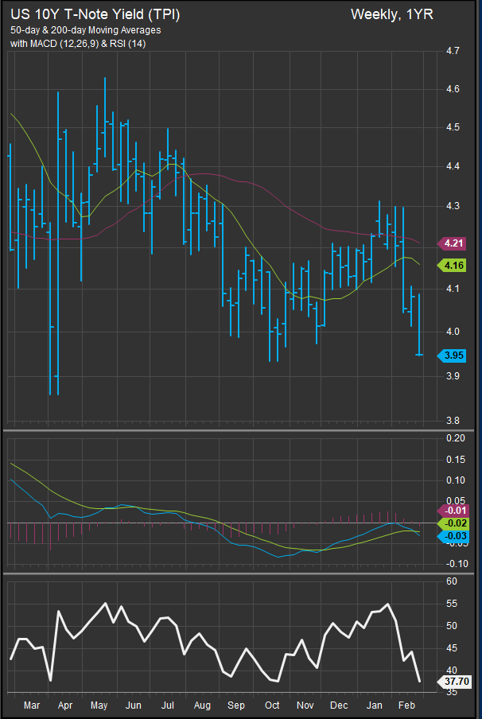This screenshot has height=719, width=482.
Task: Select the magenta 4.21 moving average tag
Action: pyautogui.click(x=456, y=243)
